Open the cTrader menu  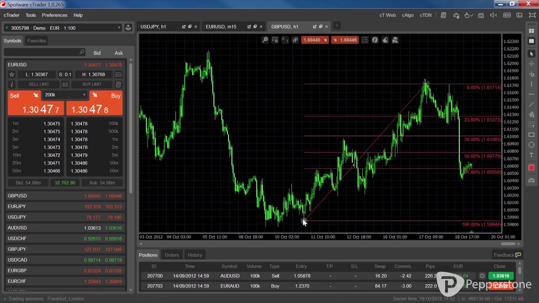(12, 15)
